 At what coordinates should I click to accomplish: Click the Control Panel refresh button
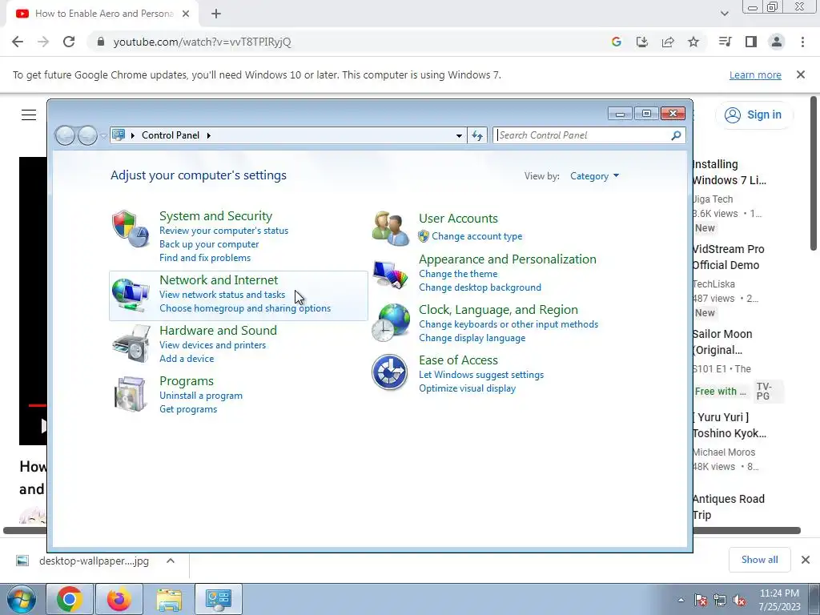[477, 135]
